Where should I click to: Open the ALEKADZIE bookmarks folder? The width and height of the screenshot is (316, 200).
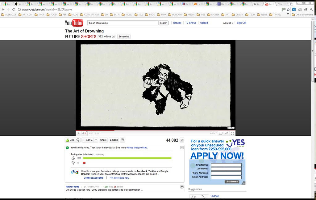(x=9, y=15)
